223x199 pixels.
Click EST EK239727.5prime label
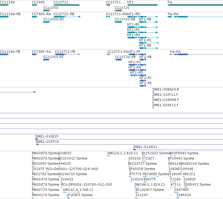coord(142,164)
